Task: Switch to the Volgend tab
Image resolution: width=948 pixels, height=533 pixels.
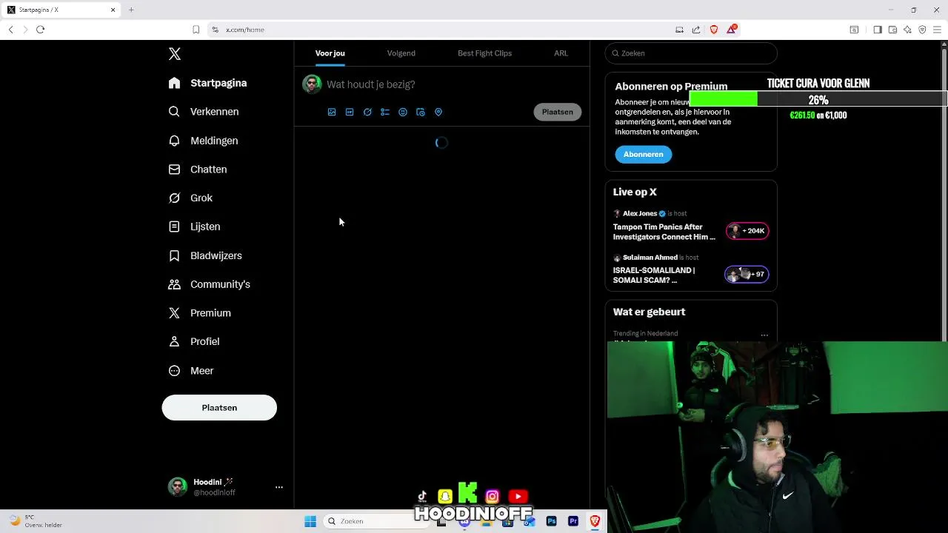Action: [x=401, y=53]
